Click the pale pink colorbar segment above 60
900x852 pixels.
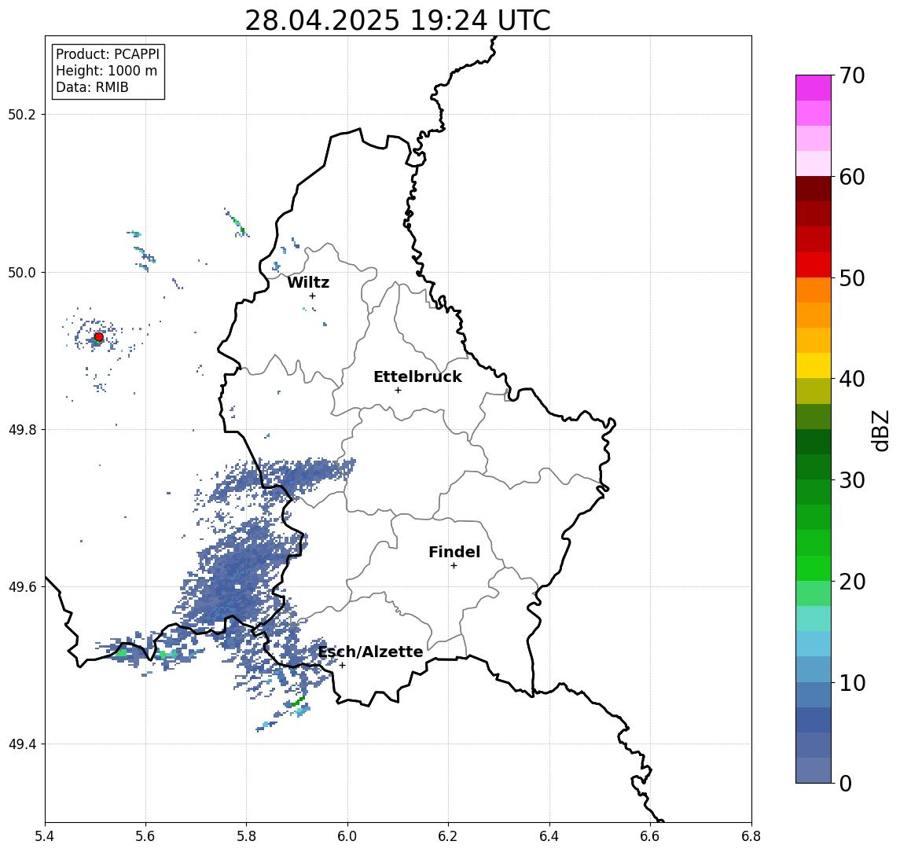(x=814, y=163)
